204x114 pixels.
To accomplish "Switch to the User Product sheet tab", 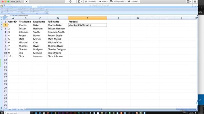I will (x=20, y=109).
